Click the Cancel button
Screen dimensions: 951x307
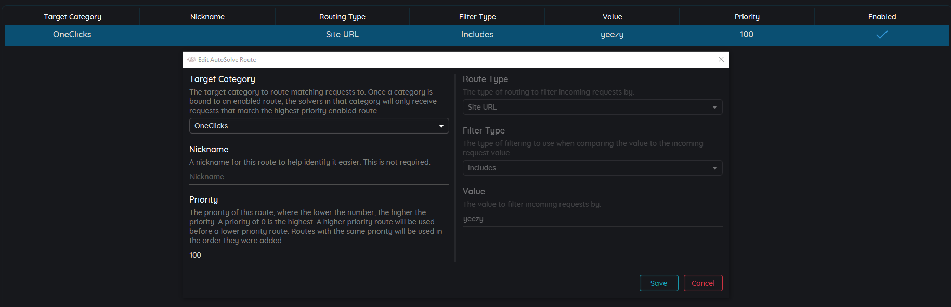click(702, 283)
